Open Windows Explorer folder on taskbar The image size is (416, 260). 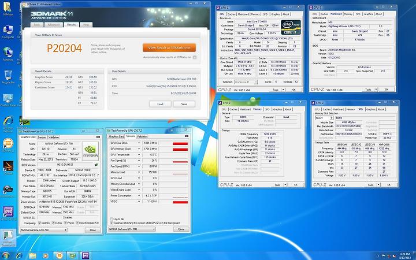coord(32,255)
